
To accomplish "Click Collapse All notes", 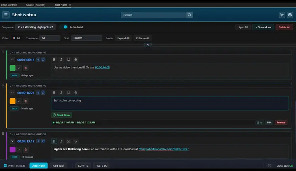I will (143, 38).
